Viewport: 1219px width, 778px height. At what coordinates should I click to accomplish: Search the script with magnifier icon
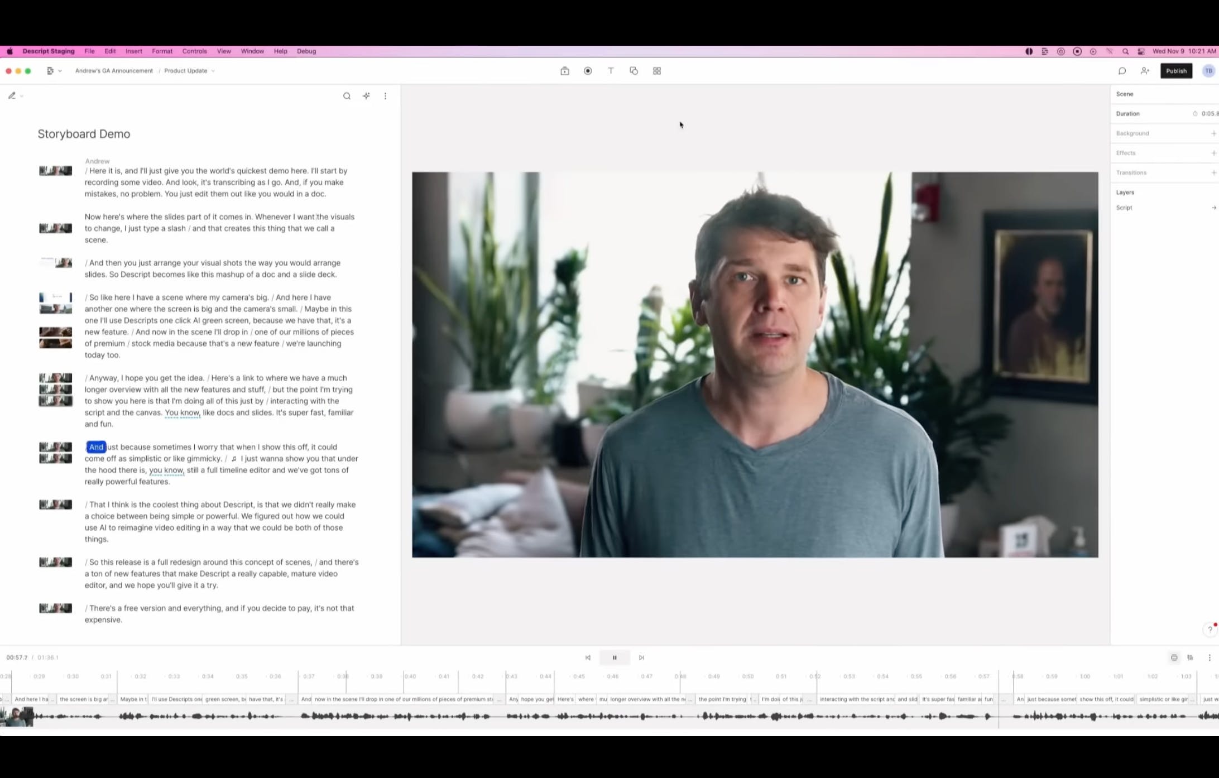(347, 96)
